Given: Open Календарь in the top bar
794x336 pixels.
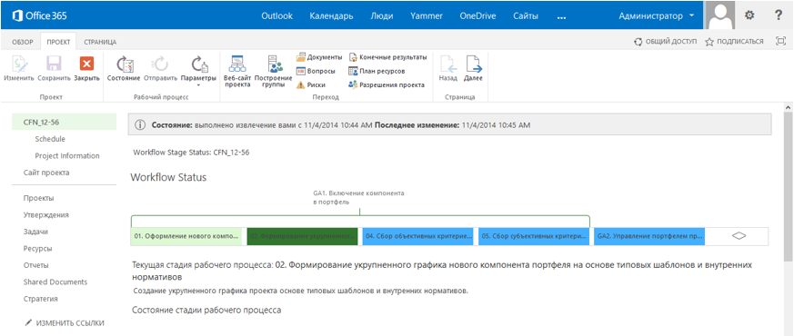Looking at the screenshot, I should pyautogui.click(x=331, y=15).
